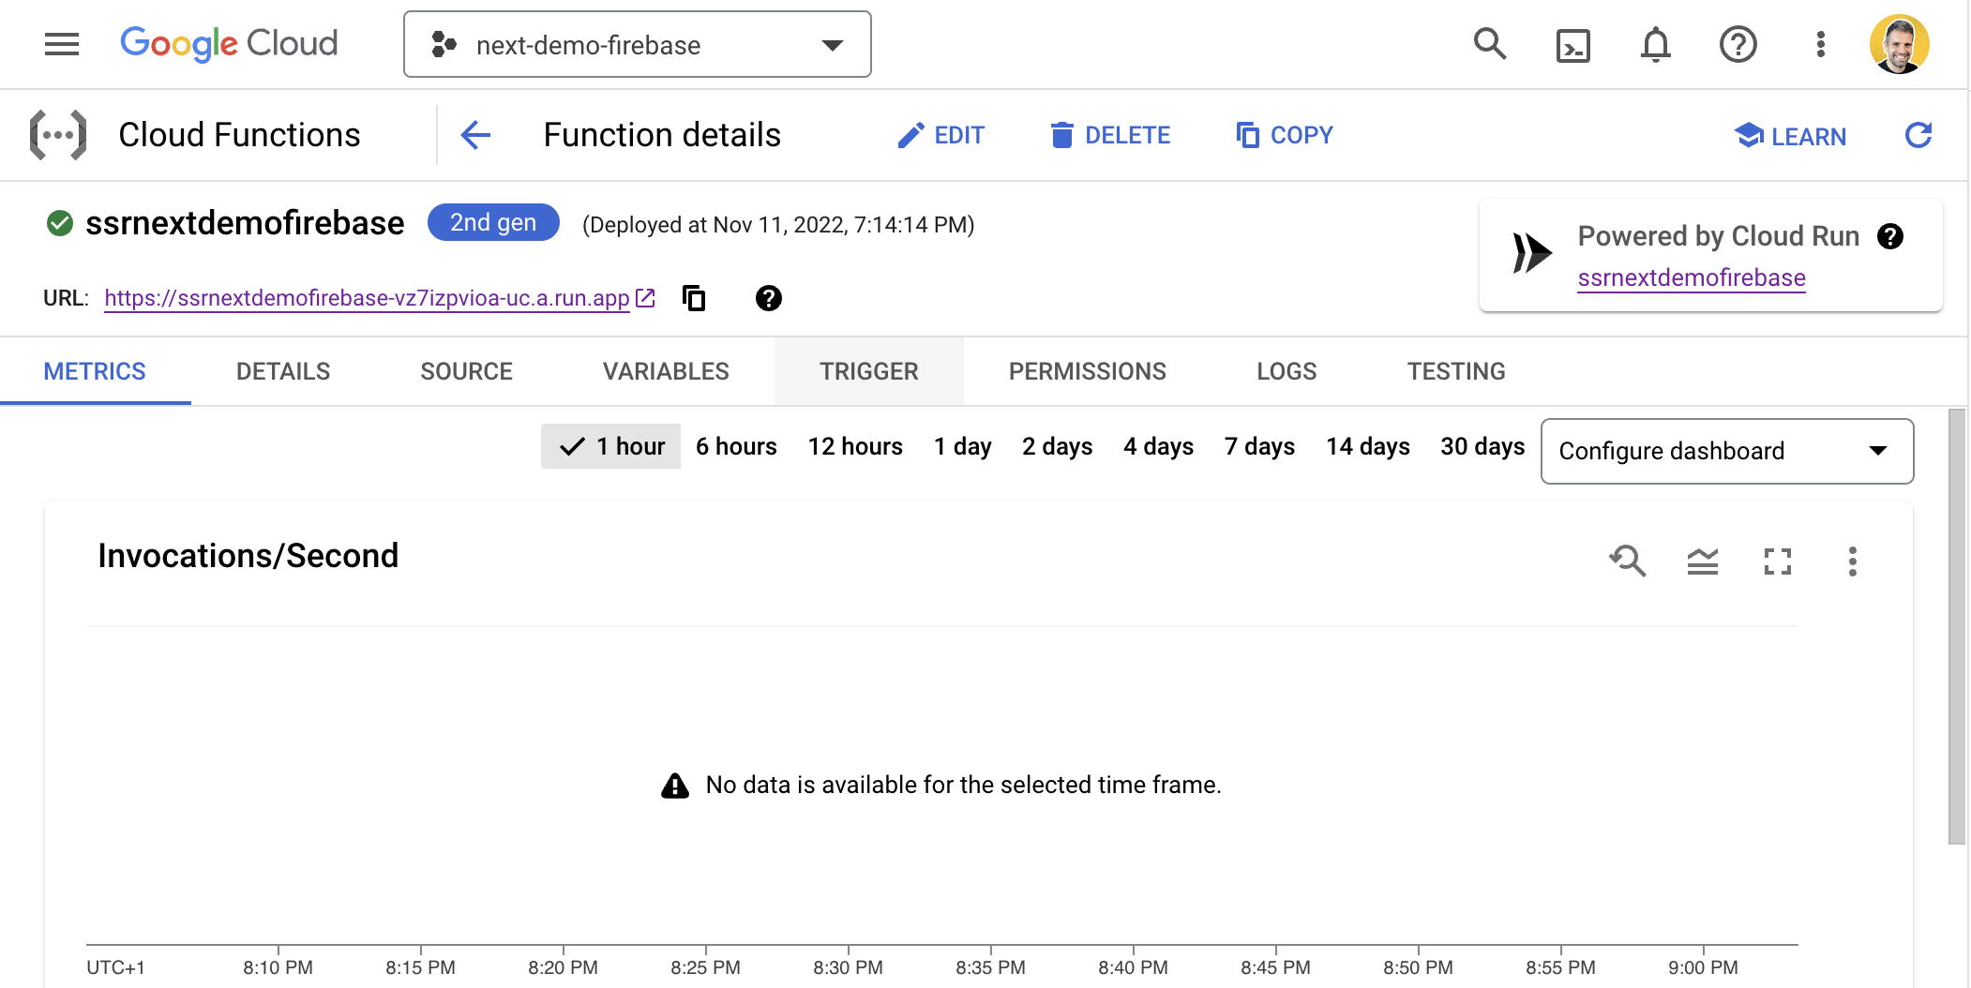Switch to the SOURCE tab
Viewport: 1971px width, 988px height.
(x=466, y=371)
